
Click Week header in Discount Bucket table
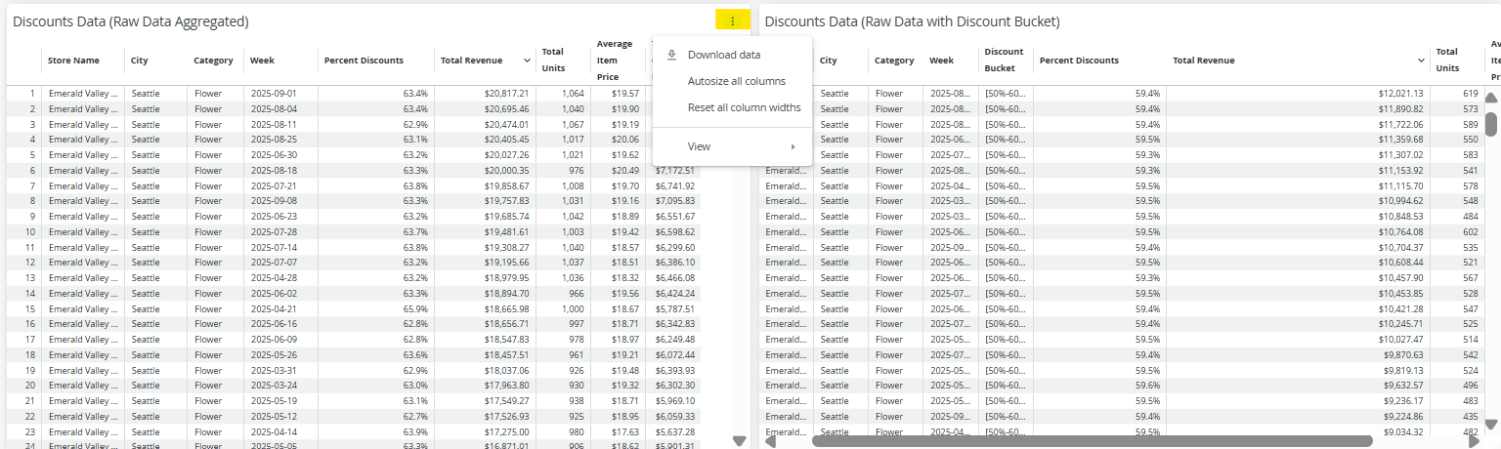tap(941, 61)
